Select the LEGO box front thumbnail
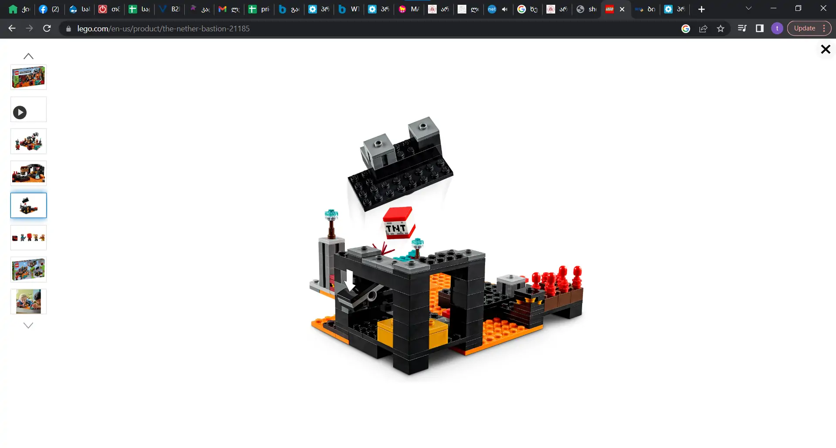This screenshot has width=836, height=448. (28, 77)
